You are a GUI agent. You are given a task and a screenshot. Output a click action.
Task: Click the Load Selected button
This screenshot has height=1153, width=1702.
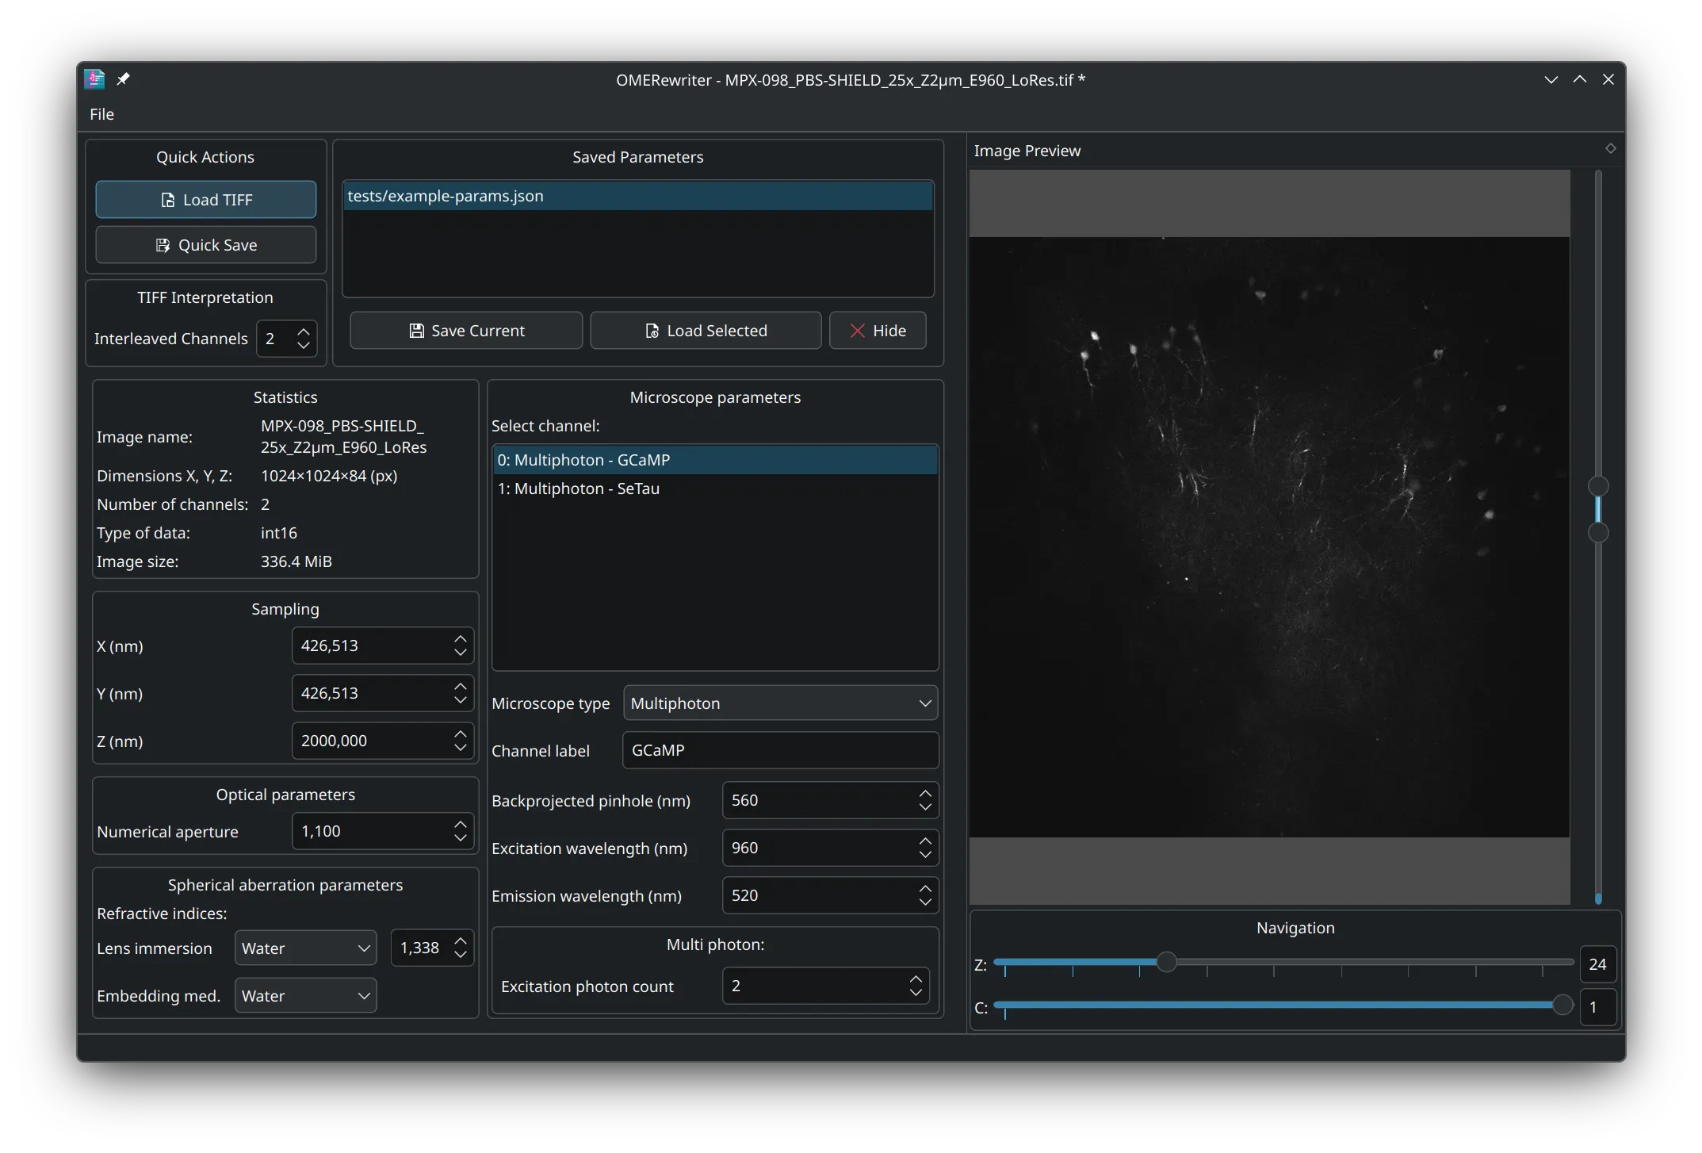point(706,331)
